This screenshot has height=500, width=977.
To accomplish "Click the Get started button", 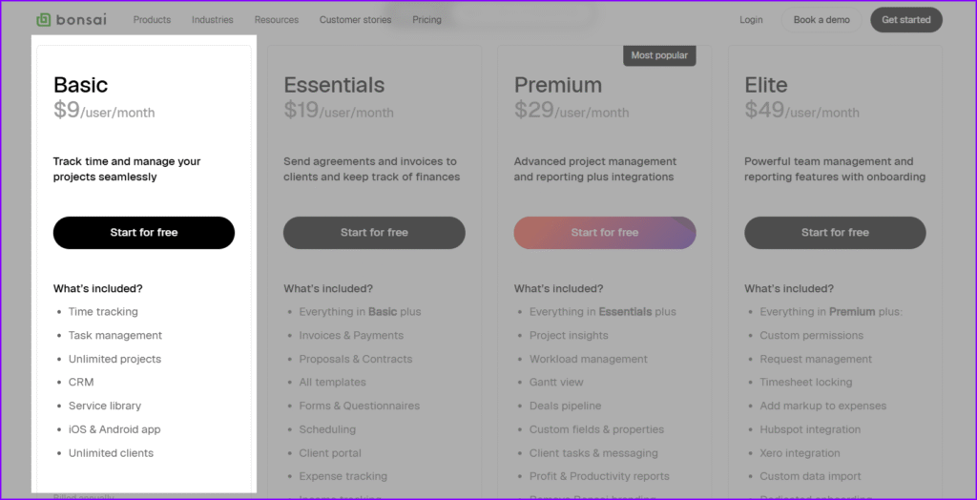I will click(905, 20).
